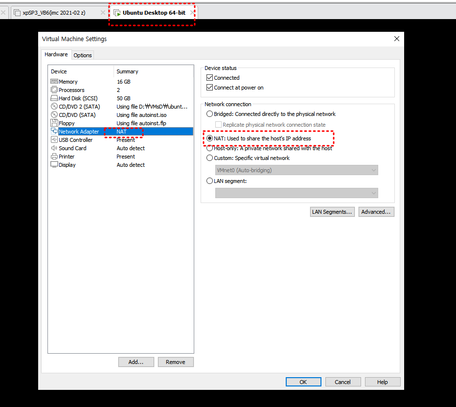
Task: Close the Virtual Machine Settings dialog
Action: pos(396,39)
